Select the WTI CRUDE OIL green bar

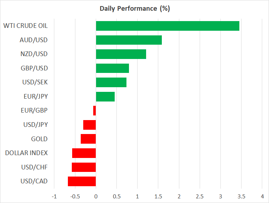click(x=168, y=26)
